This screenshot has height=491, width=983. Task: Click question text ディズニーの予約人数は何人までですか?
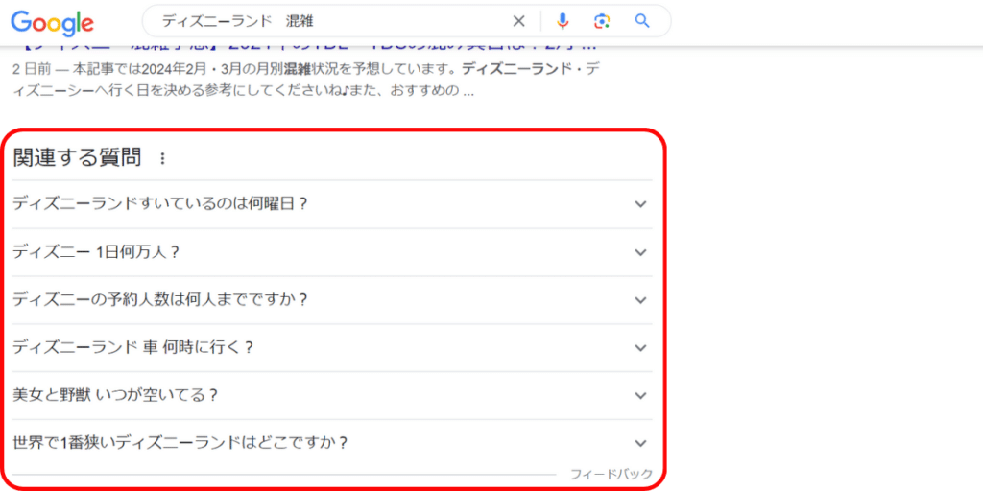point(160,300)
